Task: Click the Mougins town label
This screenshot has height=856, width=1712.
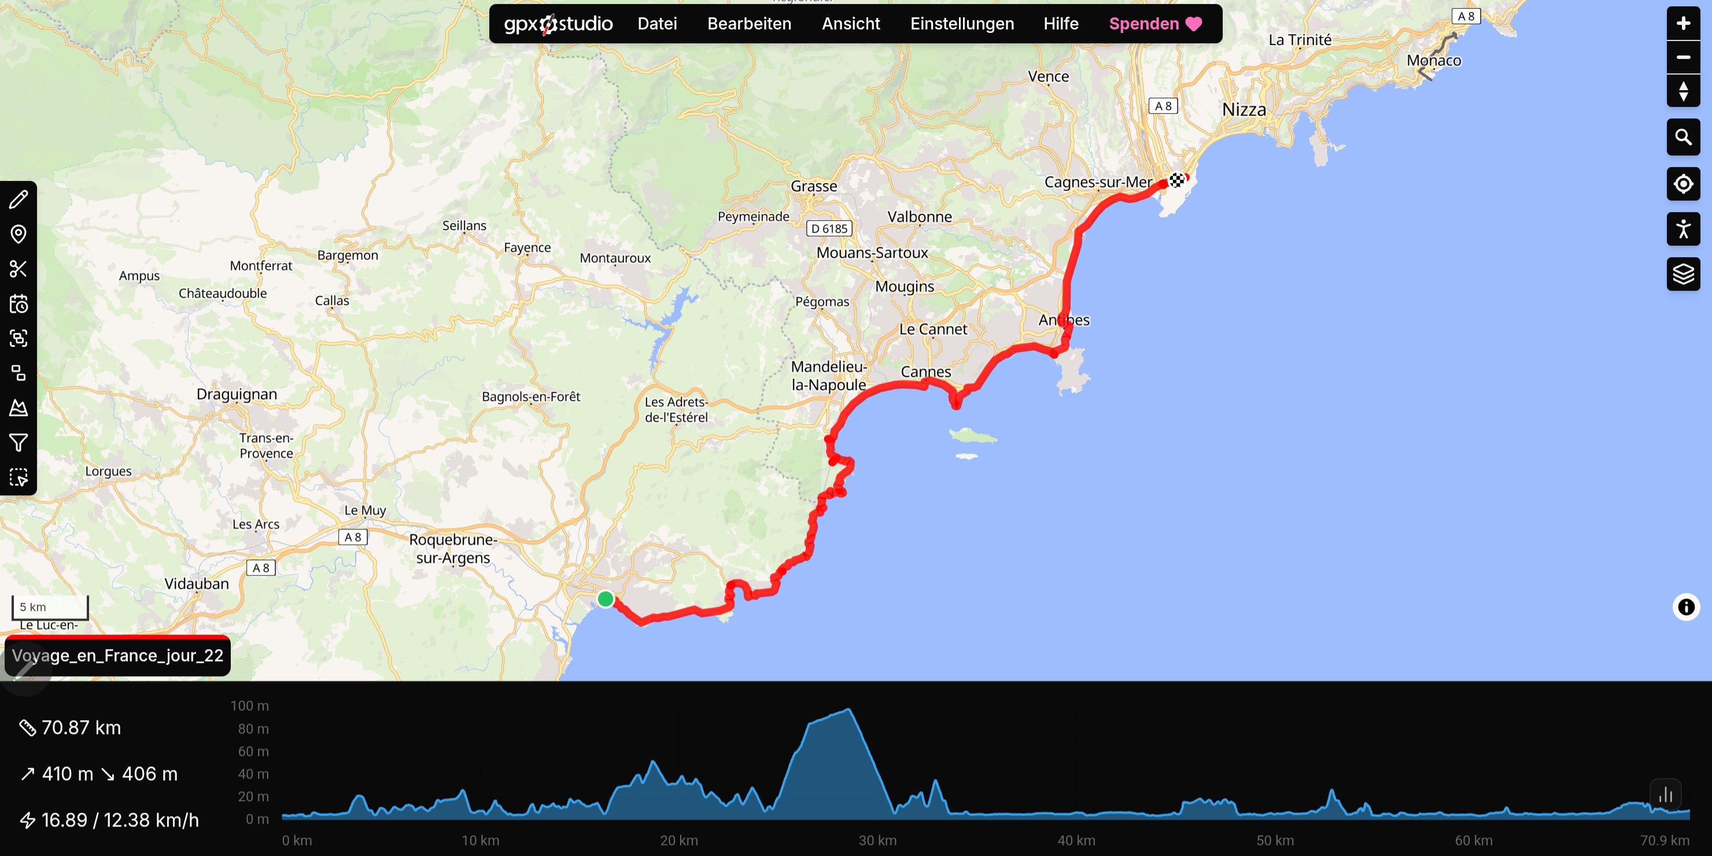Action: (x=905, y=287)
